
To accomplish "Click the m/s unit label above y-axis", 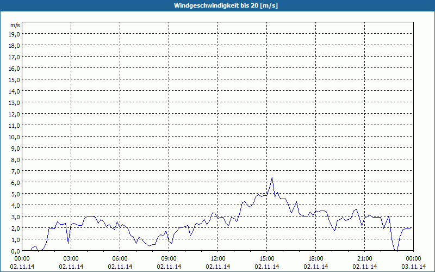I will pyautogui.click(x=15, y=25).
